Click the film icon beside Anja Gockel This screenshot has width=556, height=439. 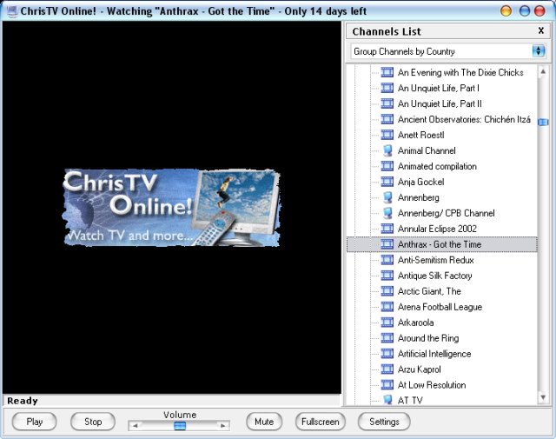(x=387, y=182)
